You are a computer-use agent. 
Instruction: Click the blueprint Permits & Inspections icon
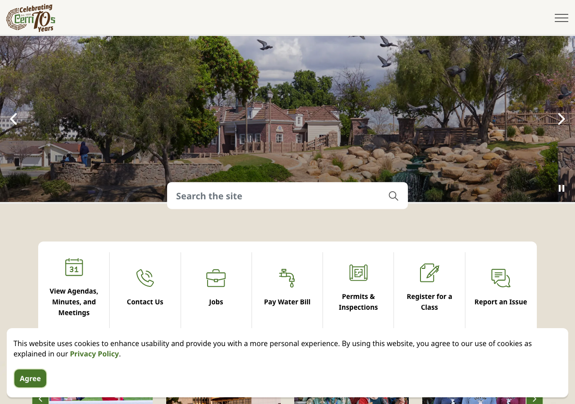358,272
